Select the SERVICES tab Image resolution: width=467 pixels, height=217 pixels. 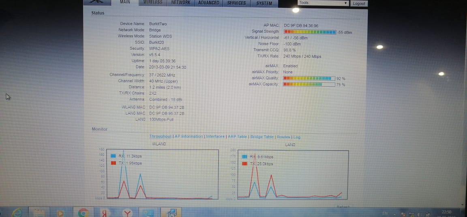click(x=236, y=3)
